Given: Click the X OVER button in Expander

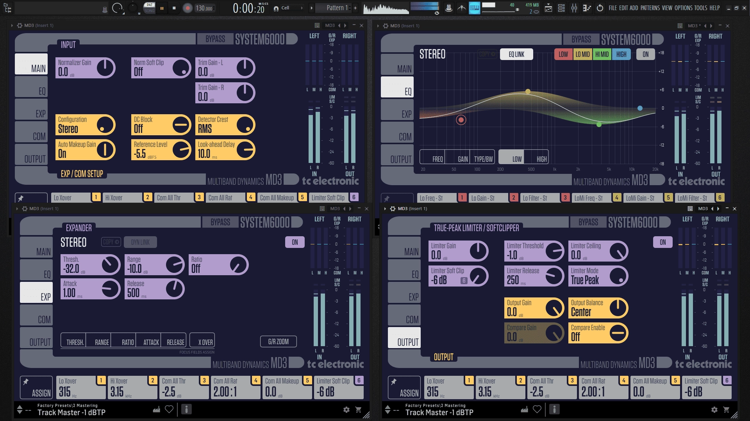Looking at the screenshot, I should pos(202,340).
